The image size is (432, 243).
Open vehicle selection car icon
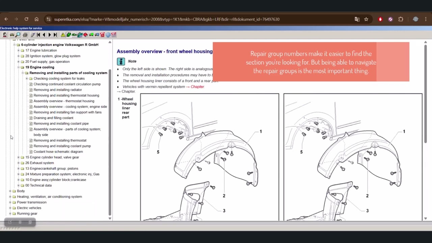click(x=12, y=35)
